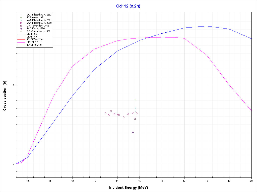
Task: Click the filled purple H.C.Kao data point on plot
Action: pos(133,132)
